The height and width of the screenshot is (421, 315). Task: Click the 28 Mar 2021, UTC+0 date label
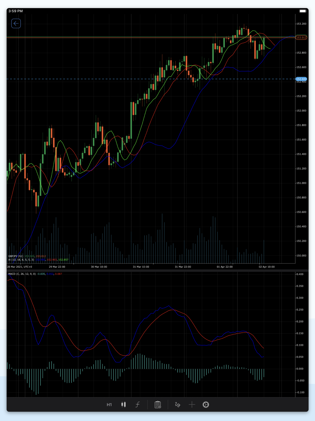(x=20, y=267)
